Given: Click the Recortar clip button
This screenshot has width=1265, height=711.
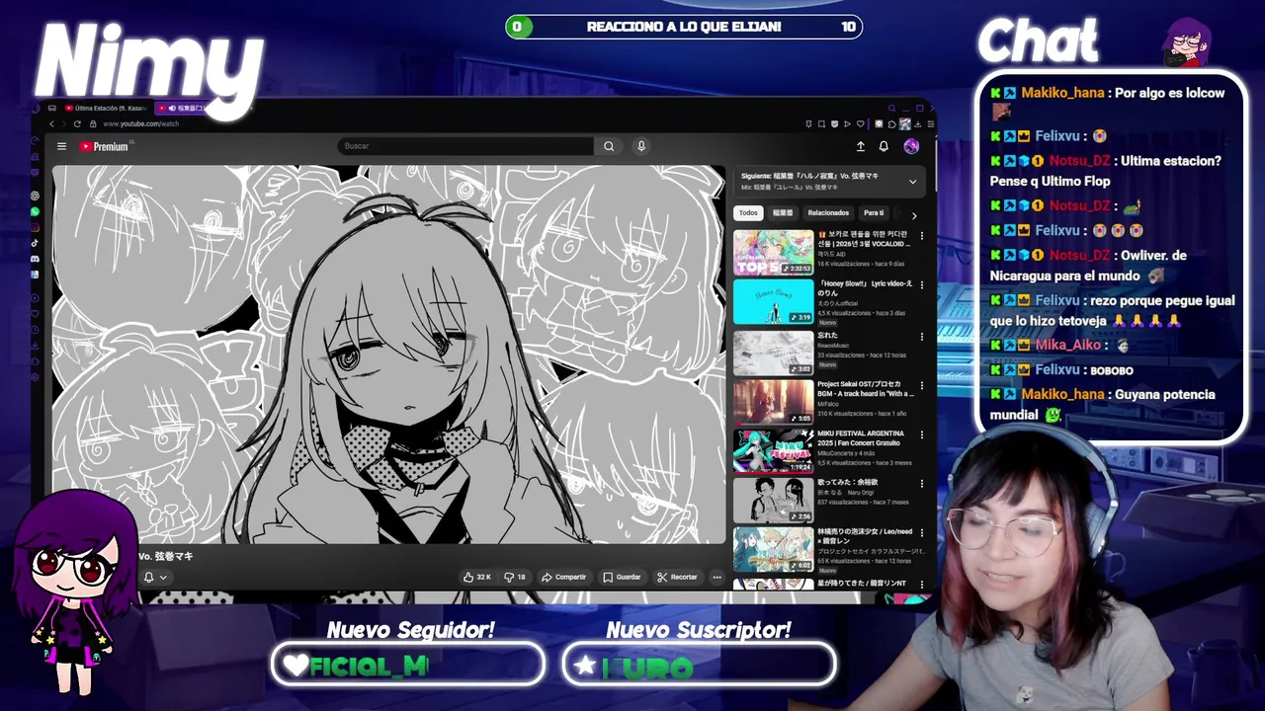Looking at the screenshot, I should coord(677,577).
